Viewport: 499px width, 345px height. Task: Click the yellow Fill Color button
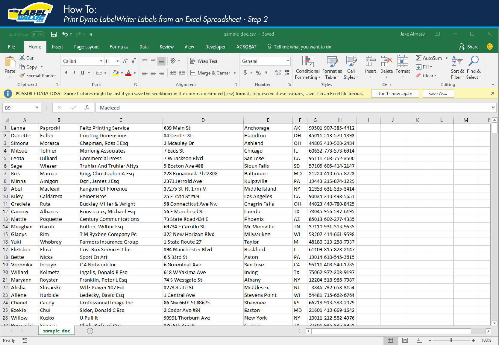click(116, 73)
